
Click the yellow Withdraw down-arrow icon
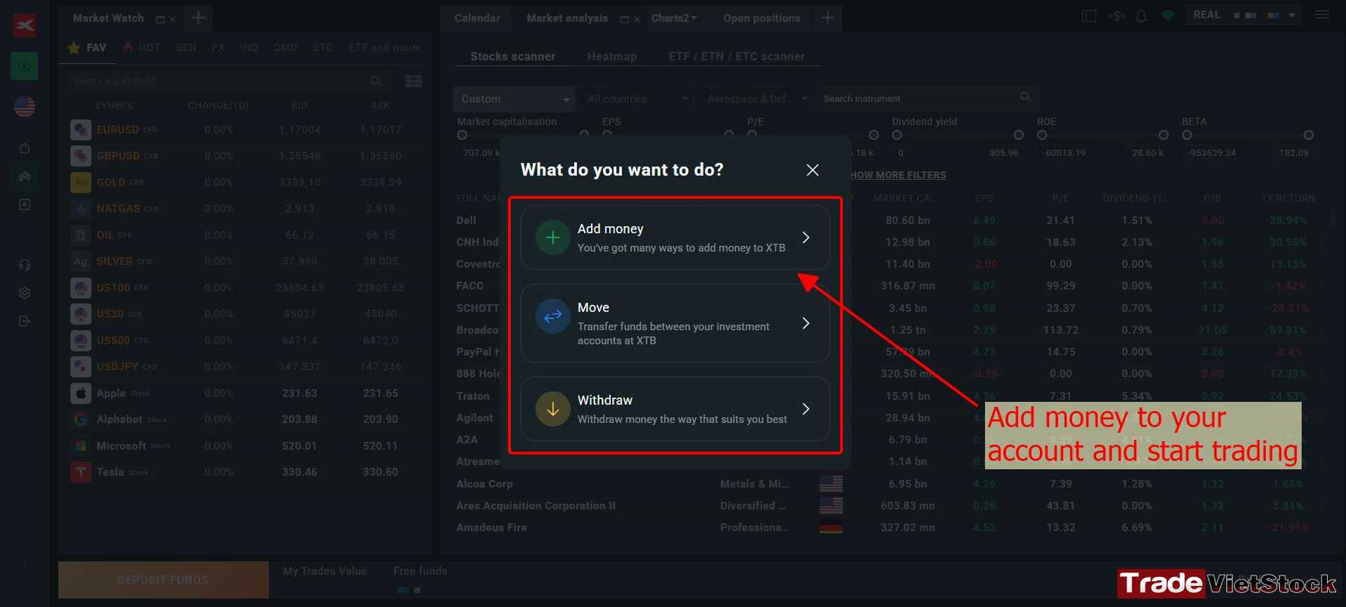pyautogui.click(x=552, y=409)
